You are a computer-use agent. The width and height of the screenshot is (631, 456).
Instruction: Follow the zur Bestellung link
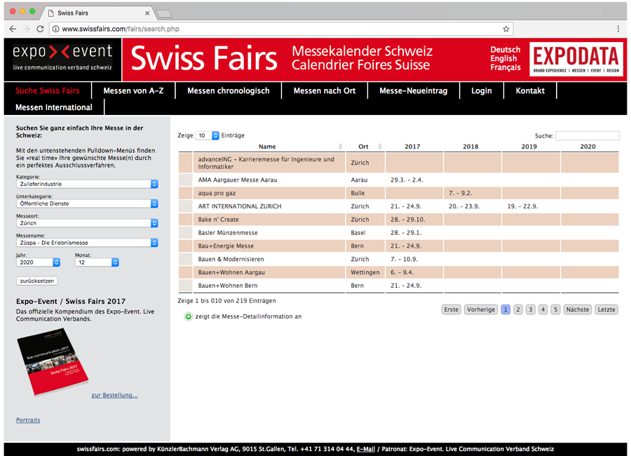(x=114, y=395)
